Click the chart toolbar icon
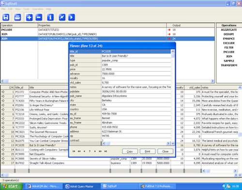The width and height of the screenshot is (242, 190). click(62, 17)
